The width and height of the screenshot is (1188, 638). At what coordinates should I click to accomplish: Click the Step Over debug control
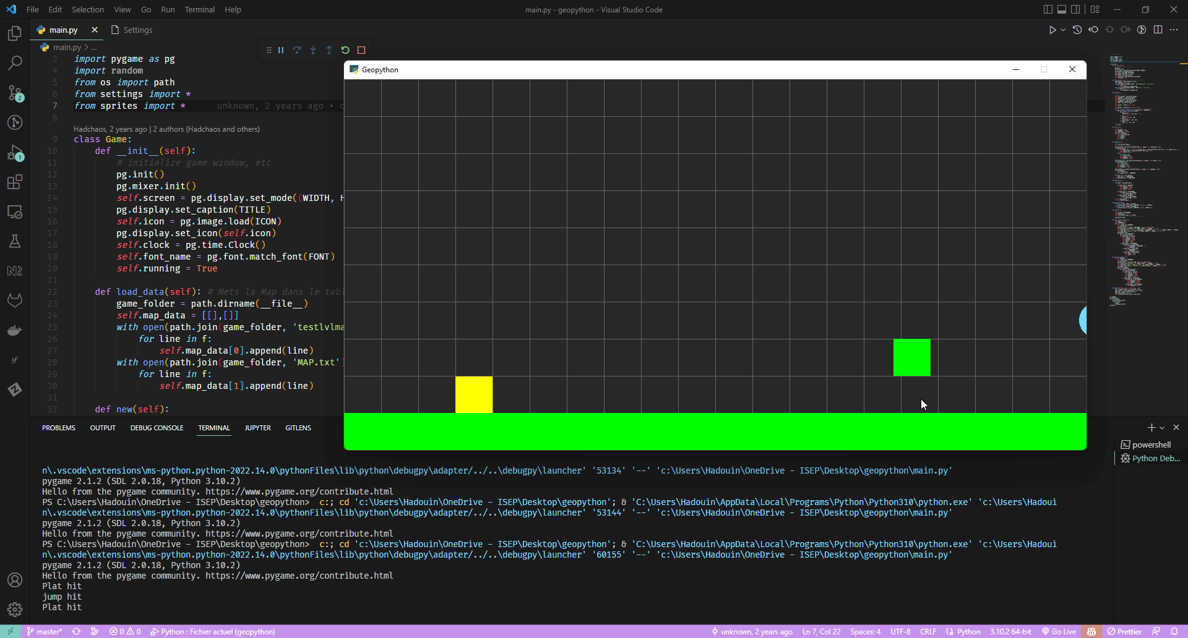pos(298,50)
